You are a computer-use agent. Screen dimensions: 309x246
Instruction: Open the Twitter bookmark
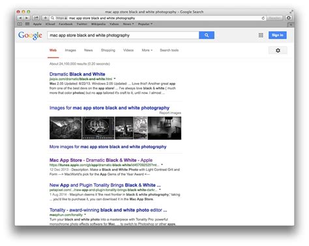click(82, 24)
